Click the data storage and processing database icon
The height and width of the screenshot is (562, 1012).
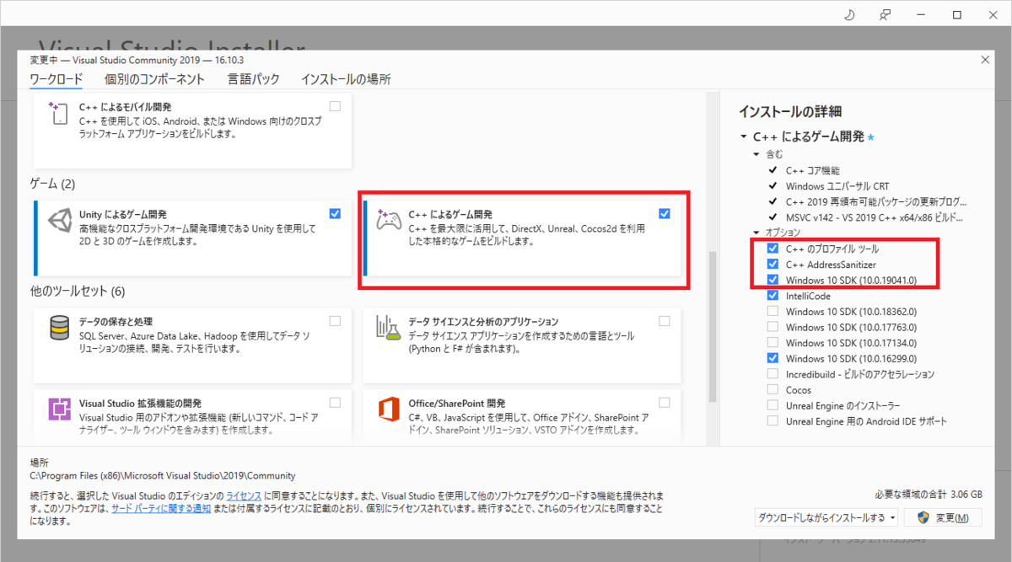[x=60, y=329]
